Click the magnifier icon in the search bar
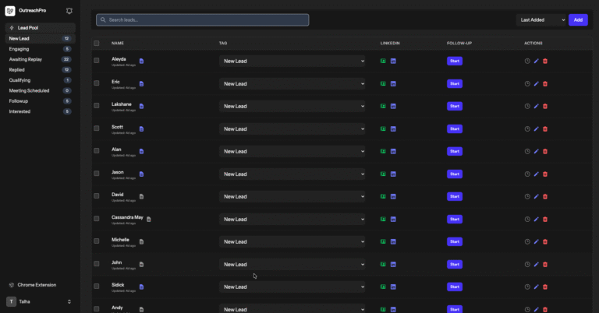 (103, 19)
